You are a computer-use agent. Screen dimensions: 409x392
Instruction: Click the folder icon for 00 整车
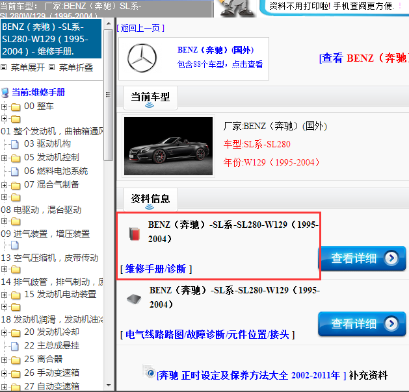[x=16, y=106]
